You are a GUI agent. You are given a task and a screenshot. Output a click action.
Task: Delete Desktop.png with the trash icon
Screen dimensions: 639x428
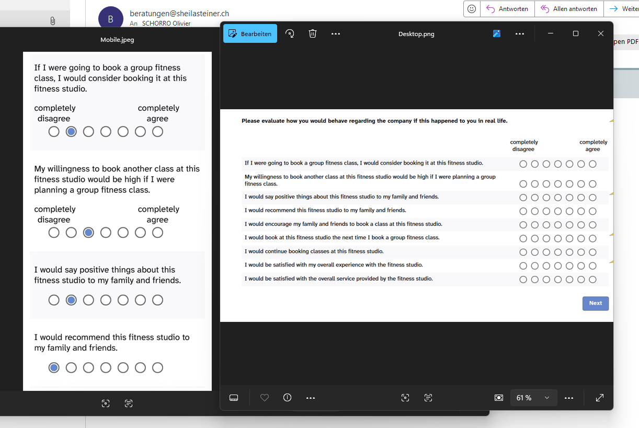313,34
